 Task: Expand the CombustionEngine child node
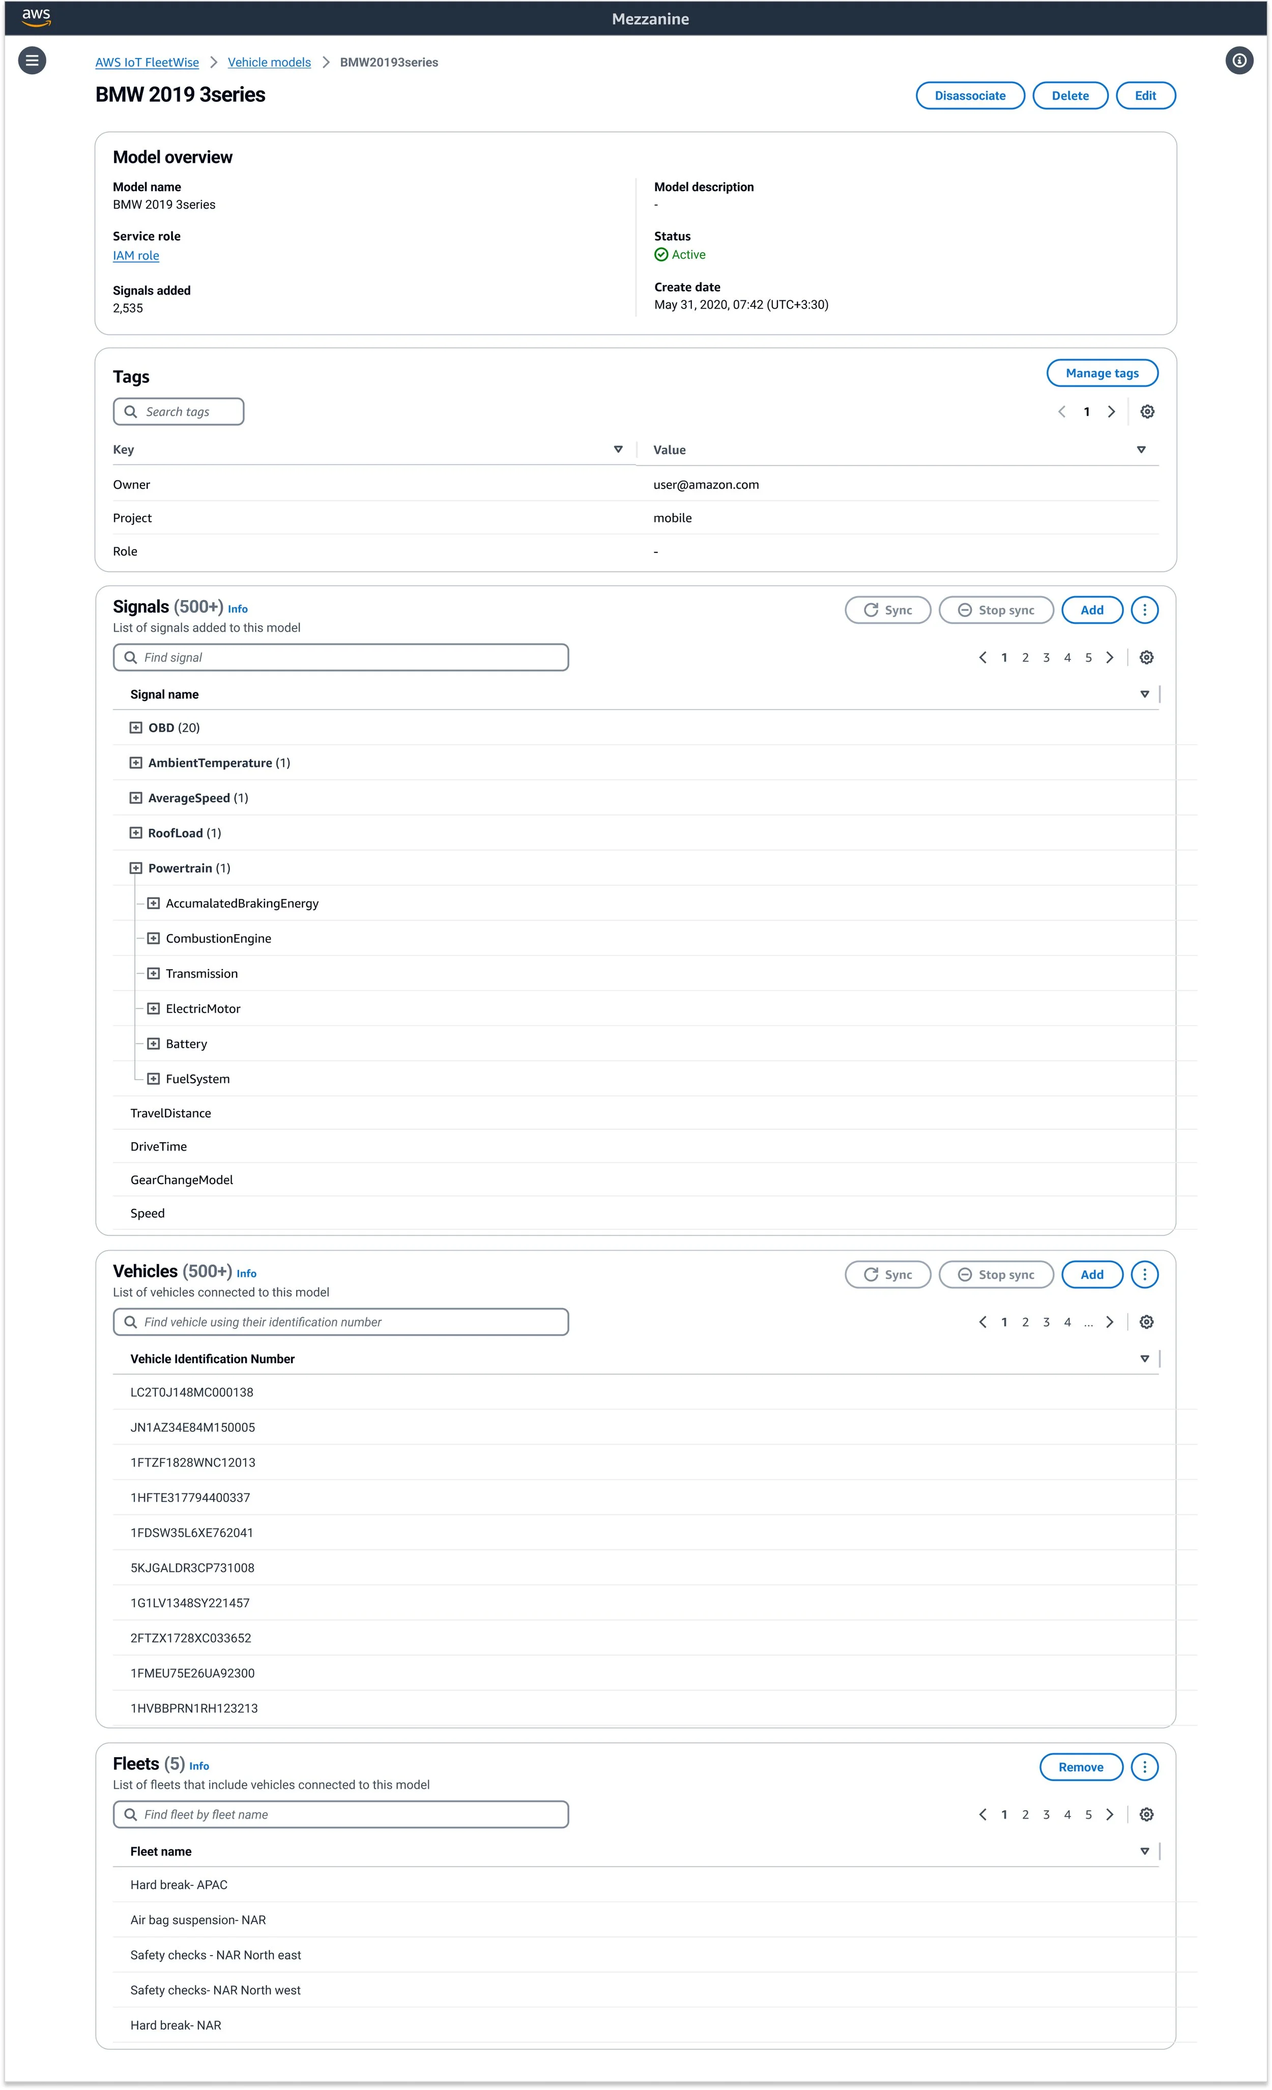tap(154, 938)
